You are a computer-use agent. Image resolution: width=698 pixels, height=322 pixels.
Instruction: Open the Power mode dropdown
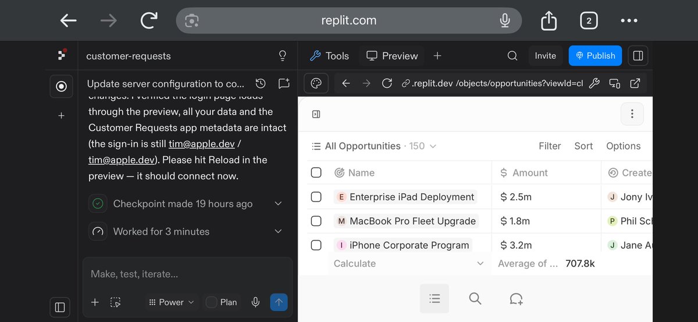pos(171,302)
